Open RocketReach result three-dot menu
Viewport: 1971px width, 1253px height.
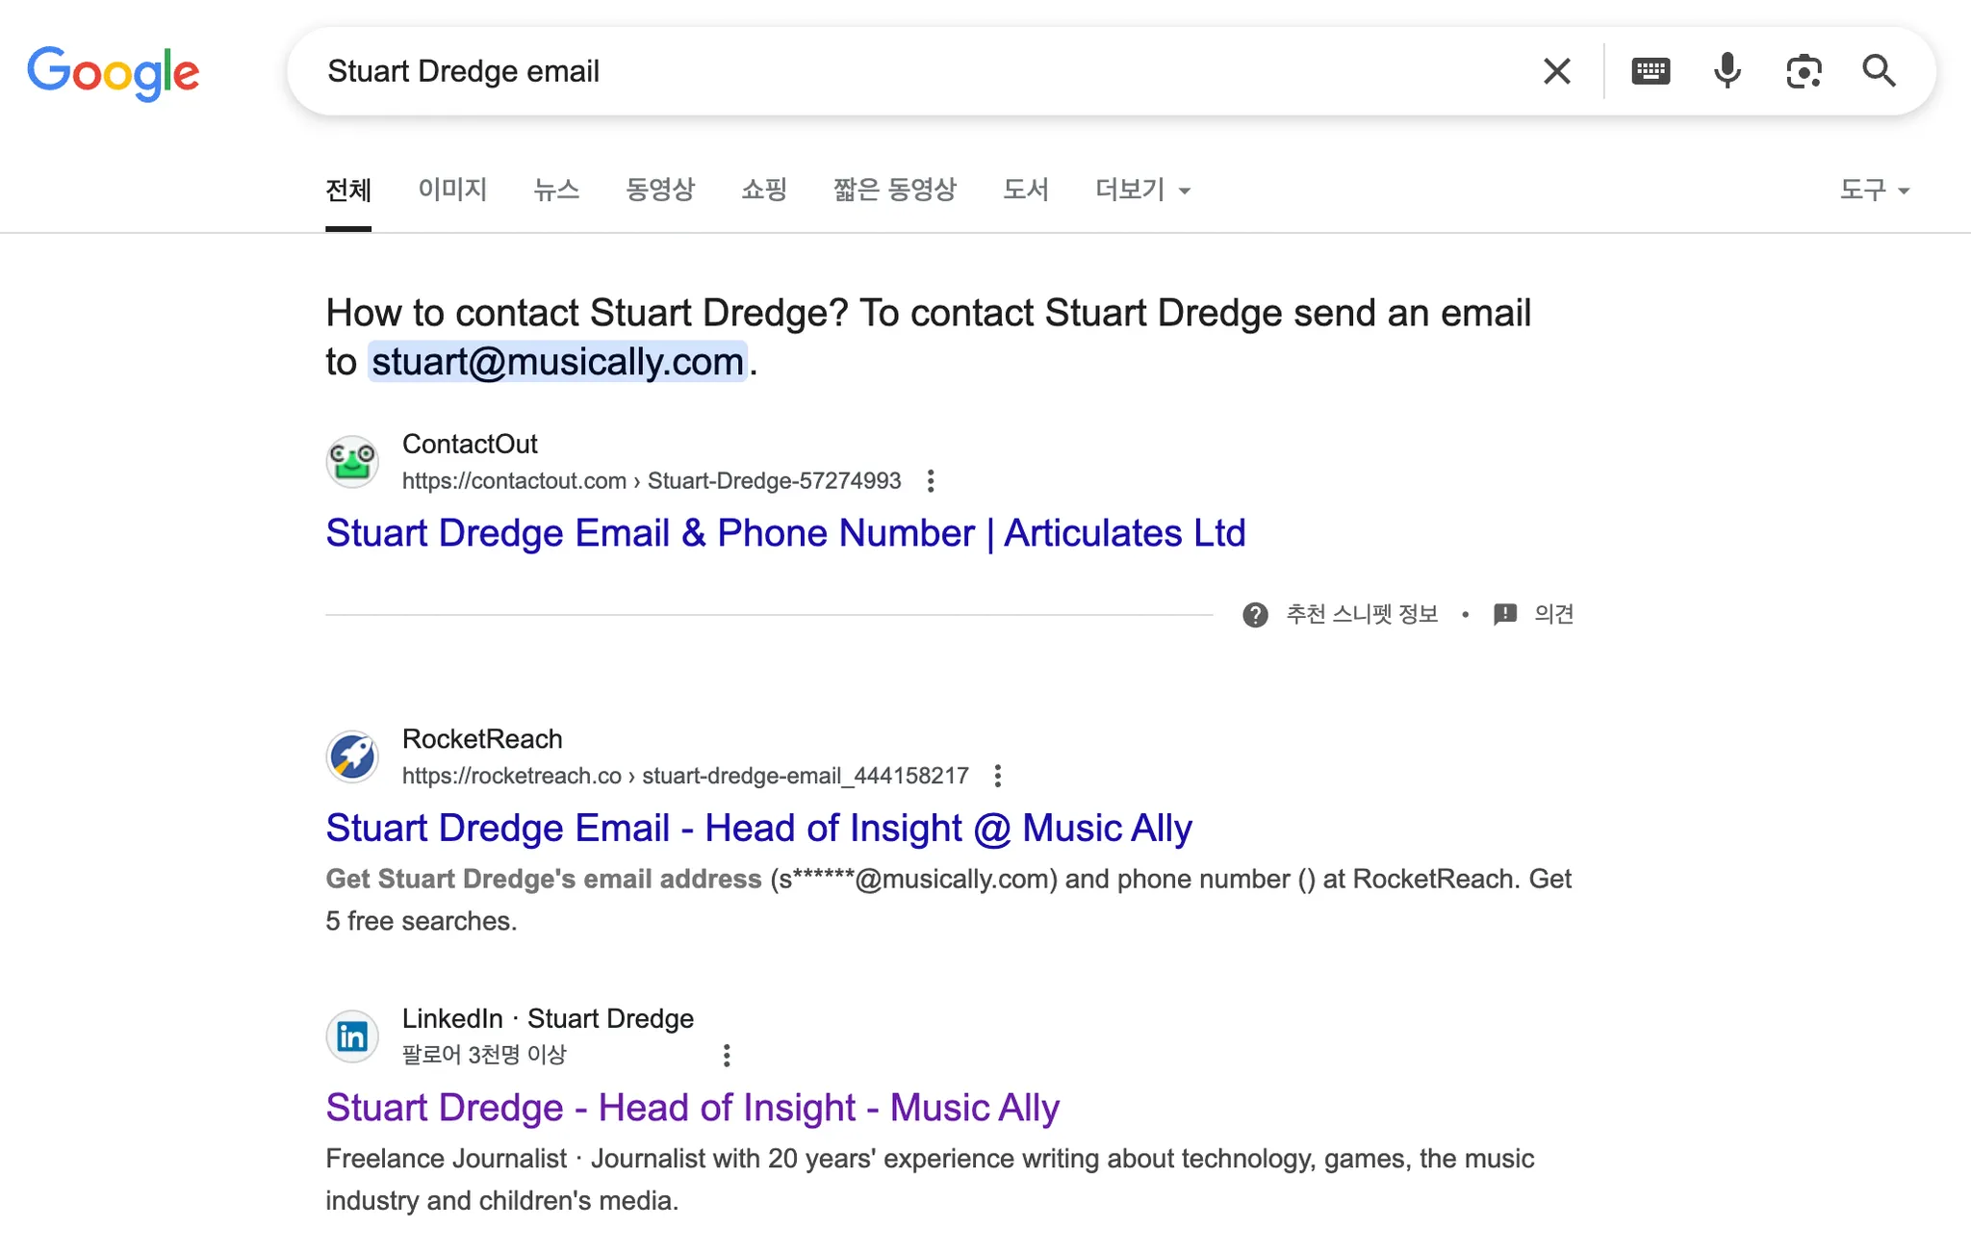pos(998,776)
